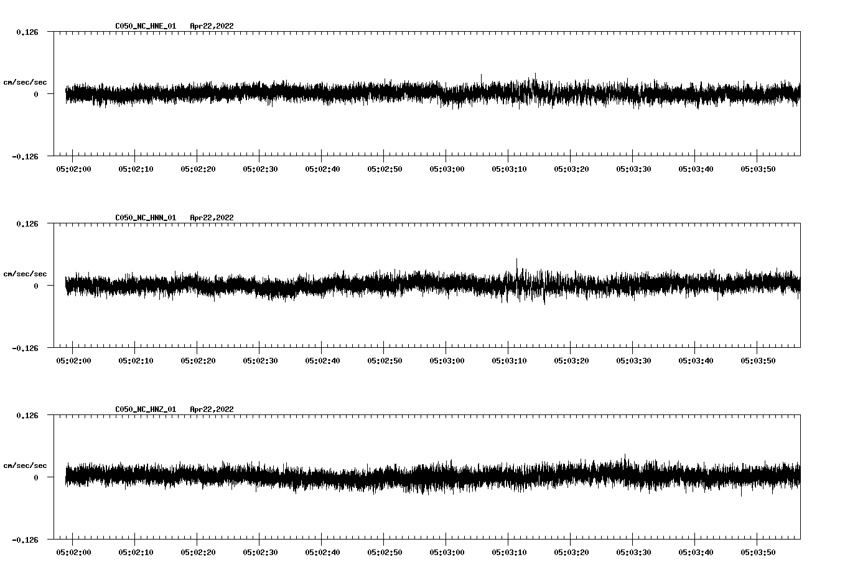Viewport: 845px width, 575px height.
Task: Click the 05:02:50 time label under the HNZ plot
Action: pos(385,552)
